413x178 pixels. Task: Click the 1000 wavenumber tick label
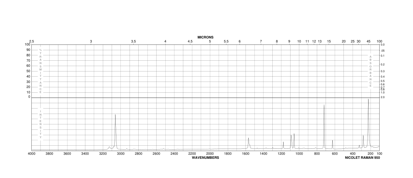299,154
